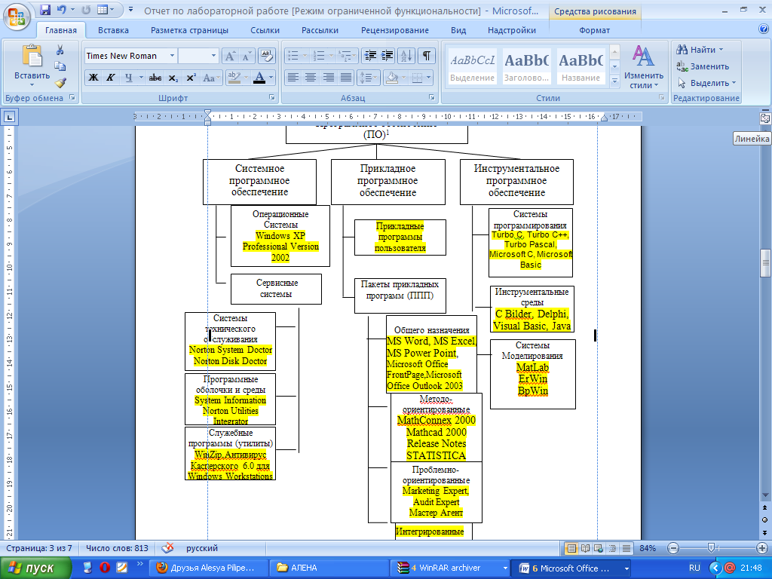Increase paragraph indent
This screenshot has width=772, height=579.
coord(387,56)
